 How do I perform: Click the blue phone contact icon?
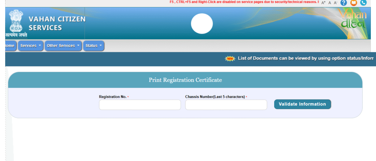pyautogui.click(x=364, y=3)
